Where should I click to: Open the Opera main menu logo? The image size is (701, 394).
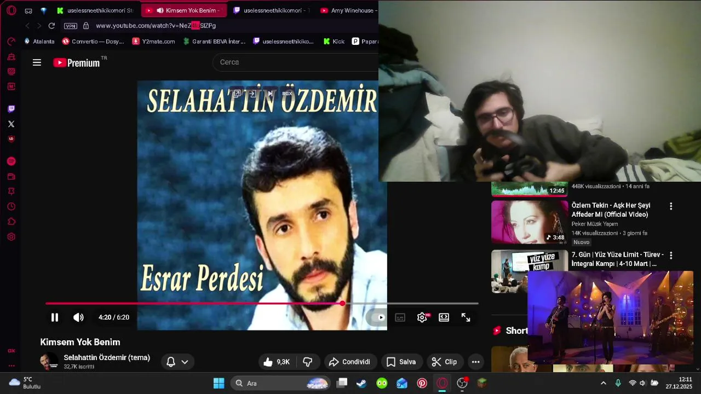[12, 10]
